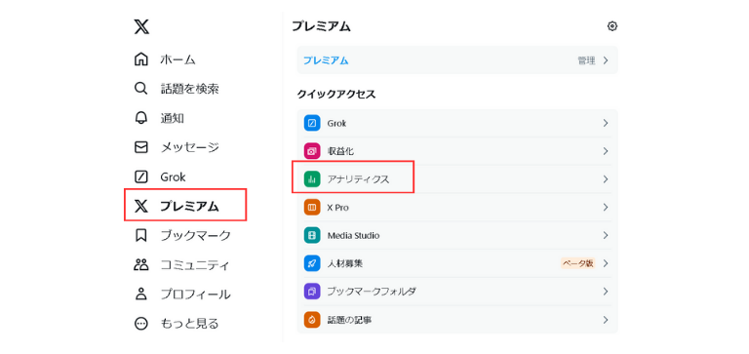
Task: Open ホーム in sidebar
Action: 177,59
